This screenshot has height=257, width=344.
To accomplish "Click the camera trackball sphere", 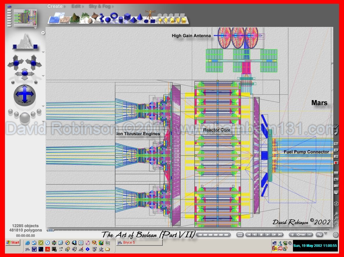I will pyautogui.click(x=25, y=95).
